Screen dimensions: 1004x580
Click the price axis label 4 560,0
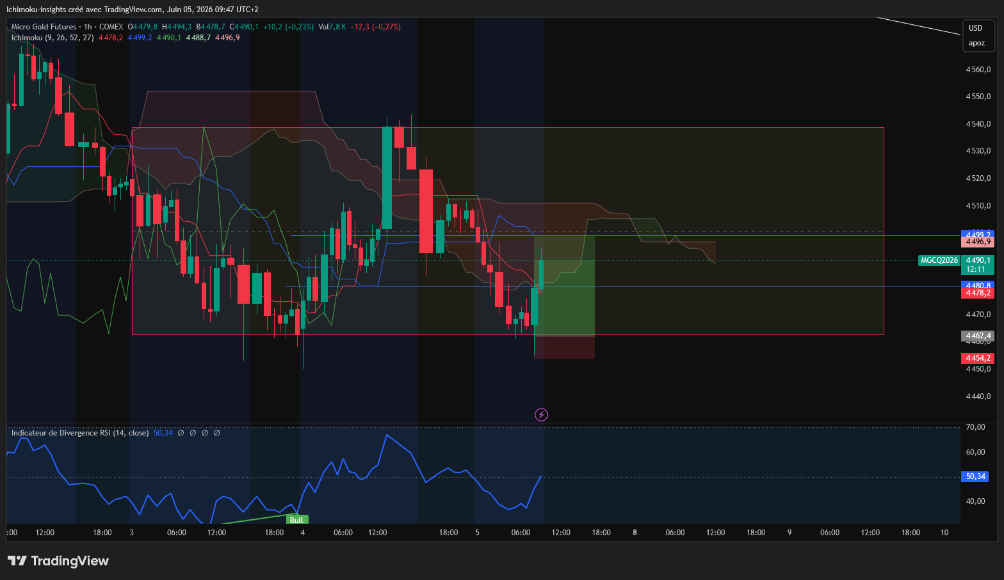978,70
